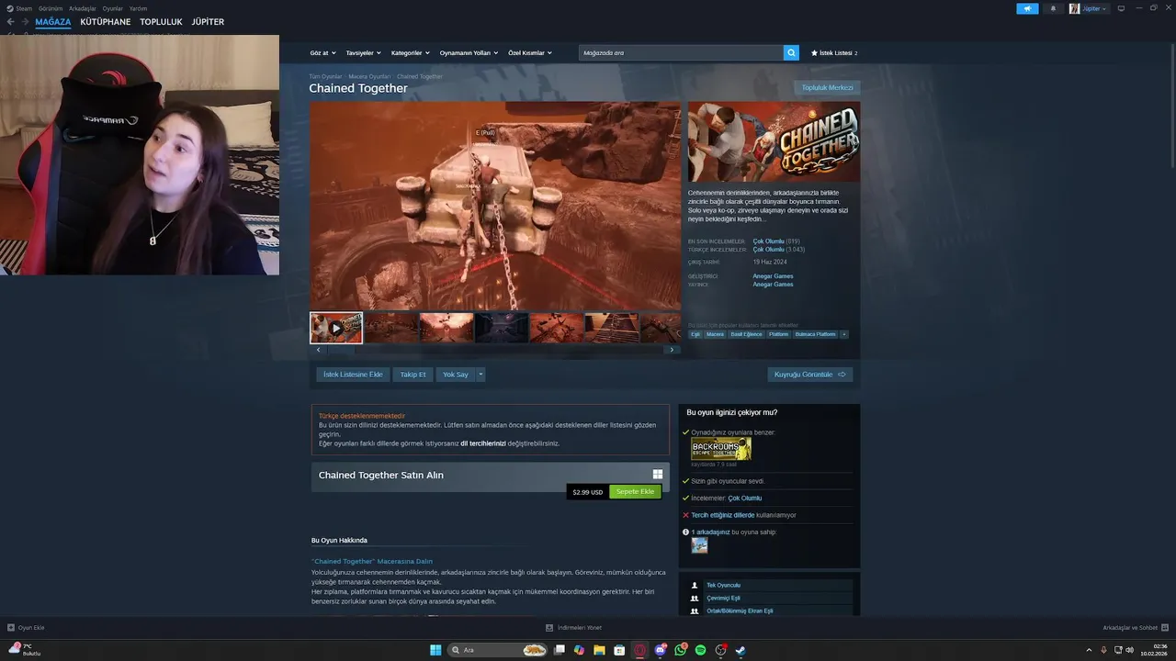1176x661 pixels.
Task: Expand the Oynamanın Yolları dropdown
Action: coord(469,53)
